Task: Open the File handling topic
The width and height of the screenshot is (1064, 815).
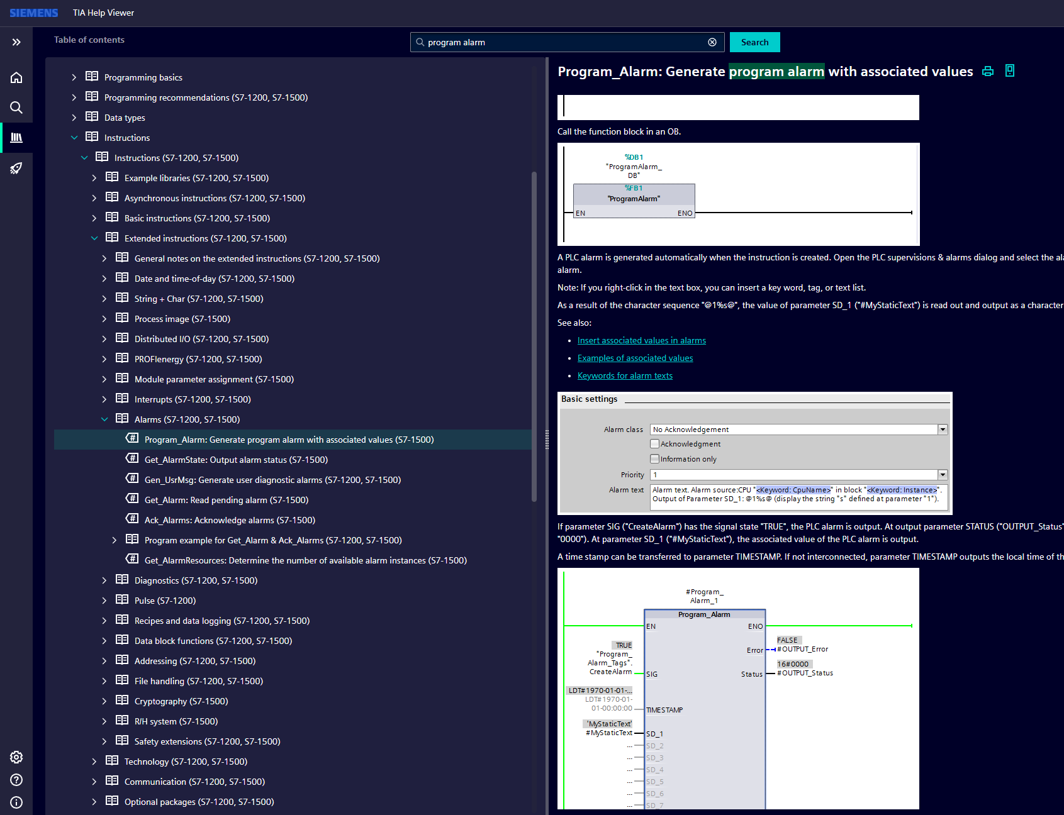Action: click(x=199, y=681)
